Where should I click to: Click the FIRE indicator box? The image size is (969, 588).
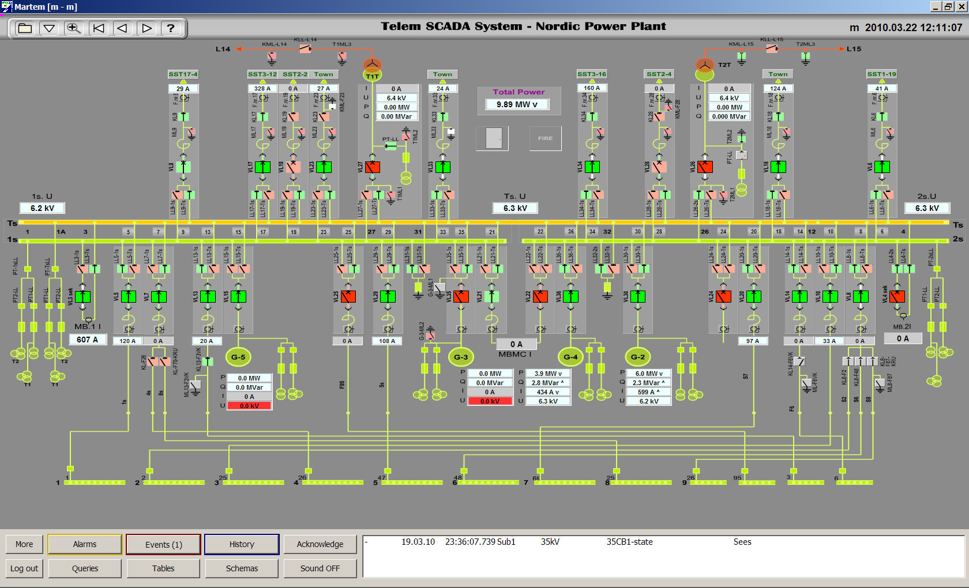(x=545, y=138)
